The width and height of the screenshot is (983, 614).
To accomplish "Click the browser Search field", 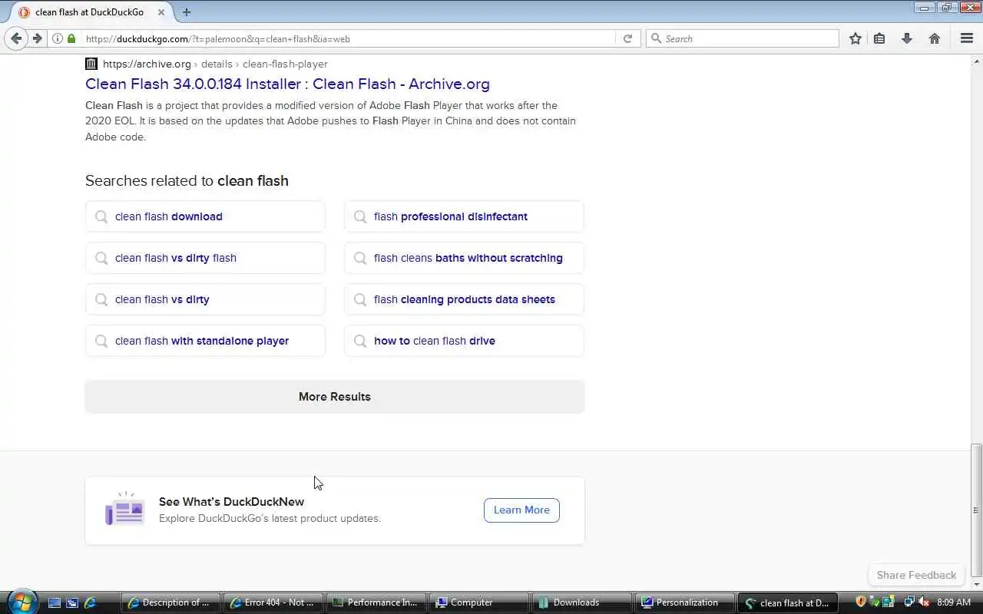I will pos(743,38).
